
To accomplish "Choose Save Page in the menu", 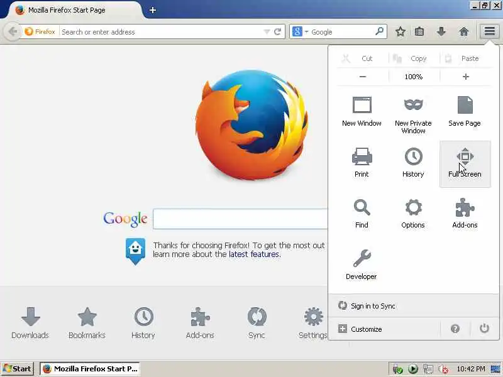I will 465,111.
